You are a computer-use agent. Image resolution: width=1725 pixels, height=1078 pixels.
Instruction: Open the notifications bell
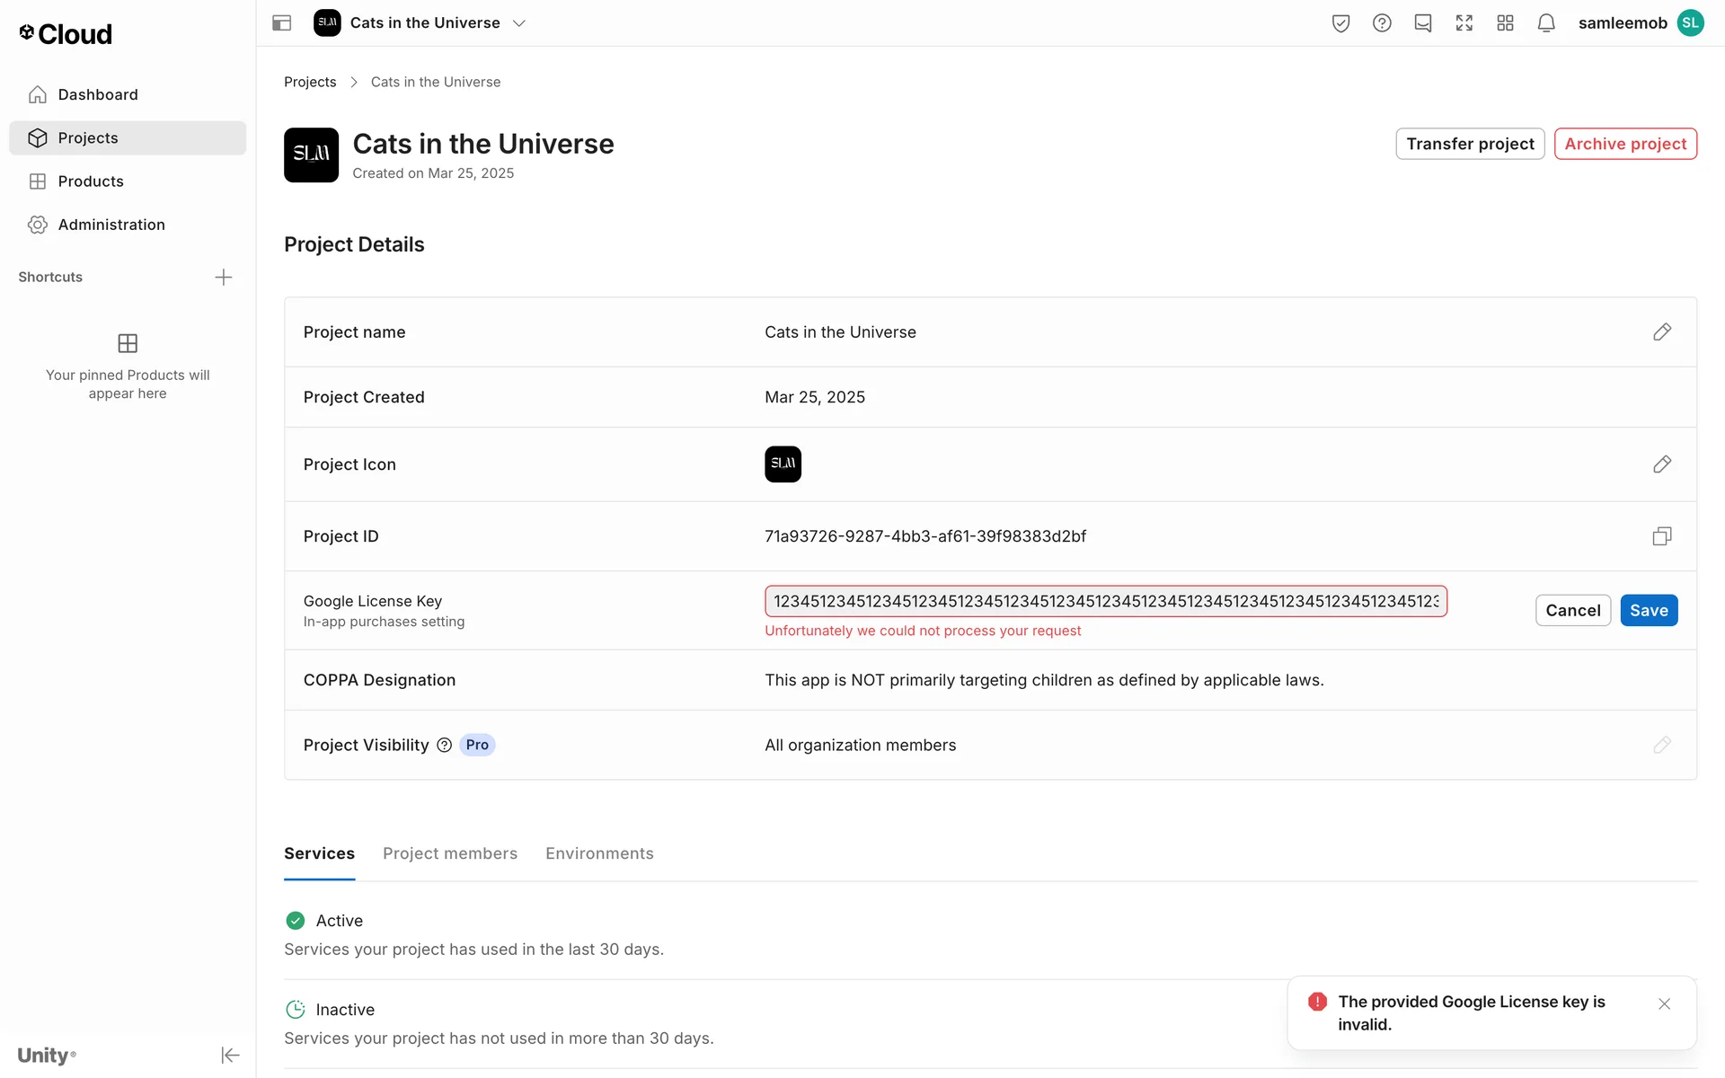(1546, 23)
